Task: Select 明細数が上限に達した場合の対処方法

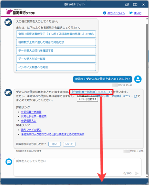Action: (56, 42)
